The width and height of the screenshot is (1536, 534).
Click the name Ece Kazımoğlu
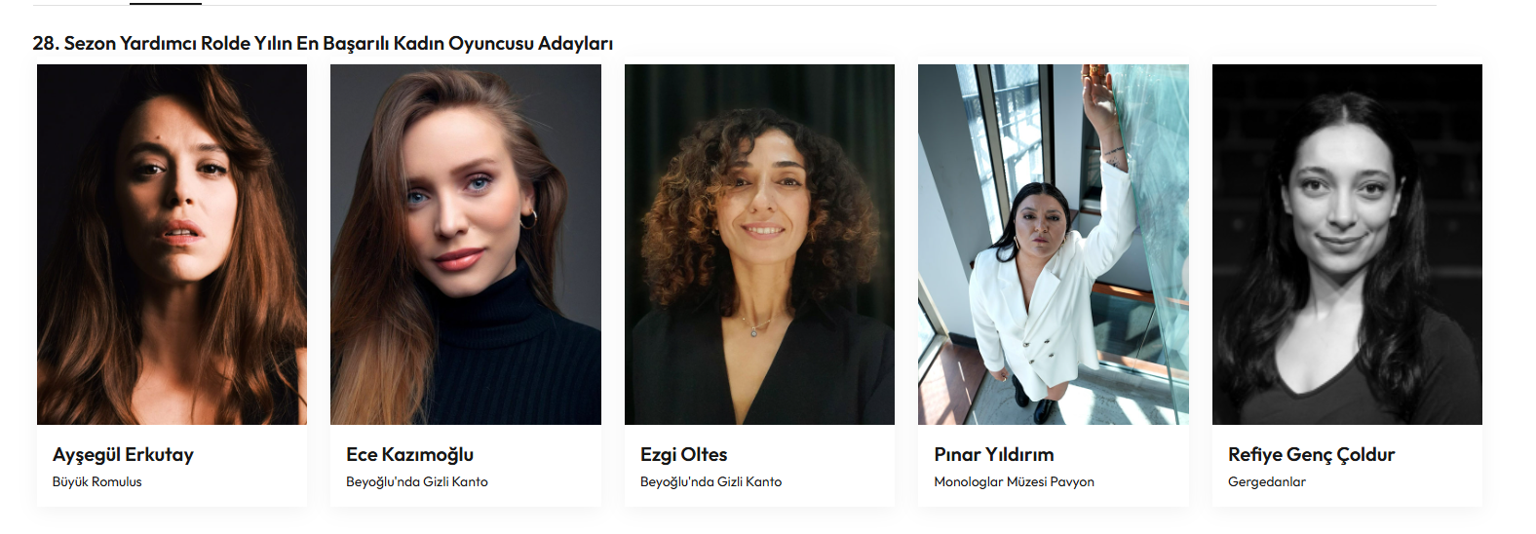coord(409,455)
